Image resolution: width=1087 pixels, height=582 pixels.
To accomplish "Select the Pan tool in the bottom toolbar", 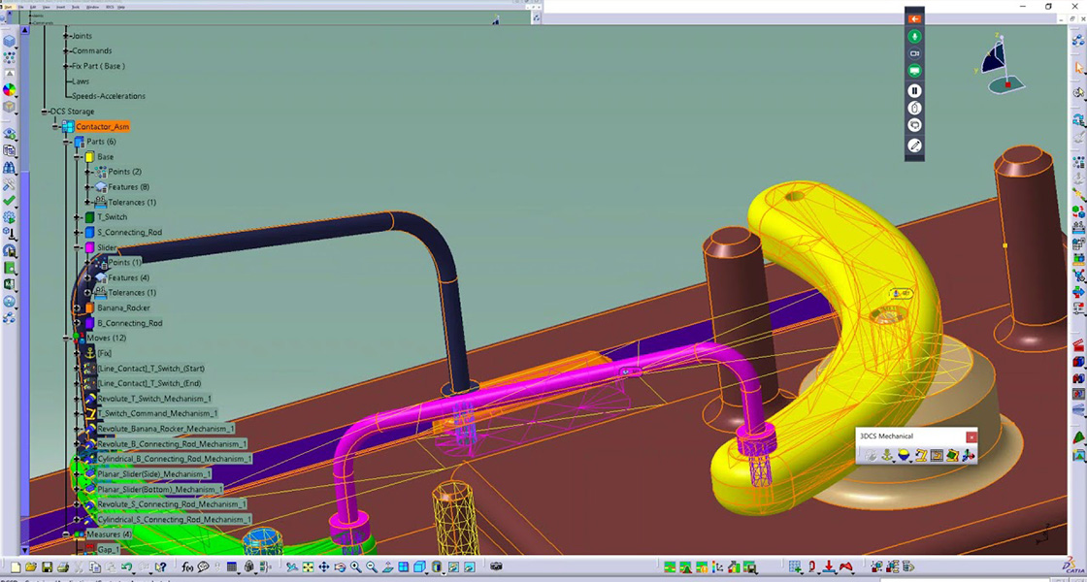I will click(x=325, y=567).
